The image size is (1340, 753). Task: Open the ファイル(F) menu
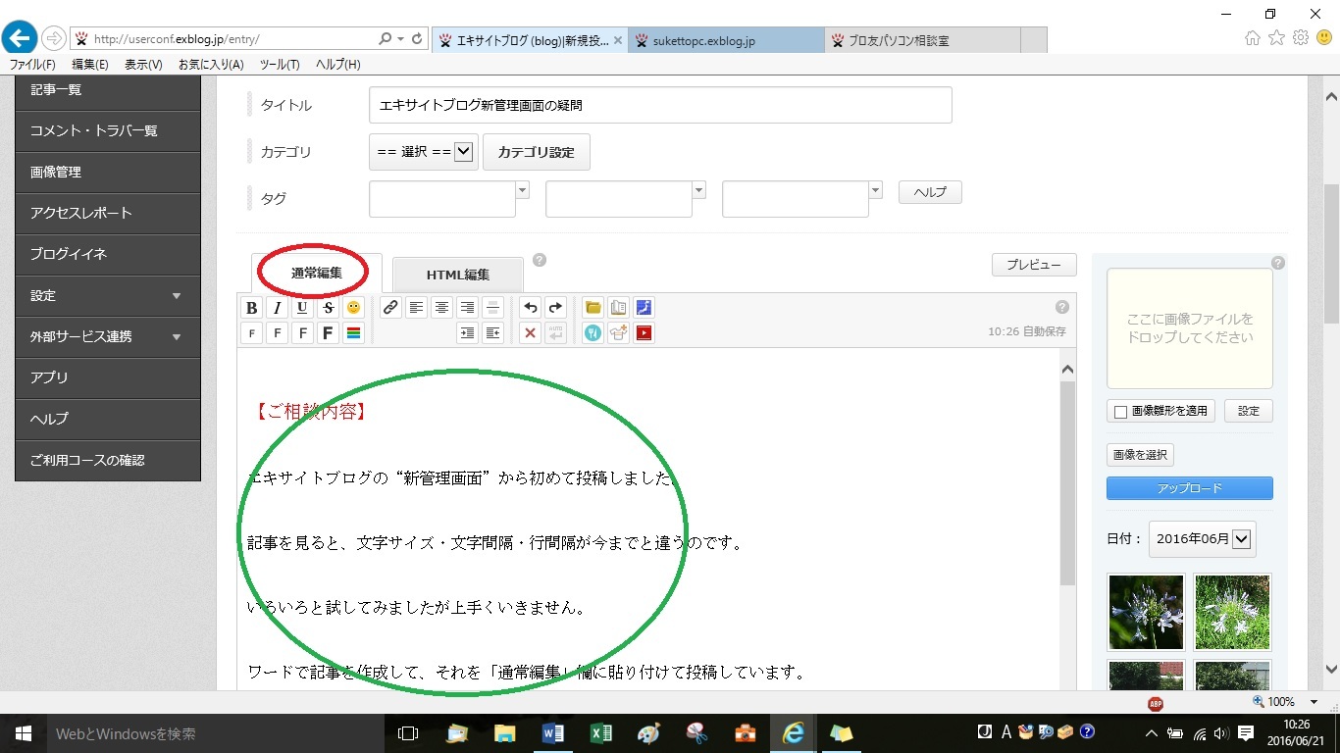(32, 64)
